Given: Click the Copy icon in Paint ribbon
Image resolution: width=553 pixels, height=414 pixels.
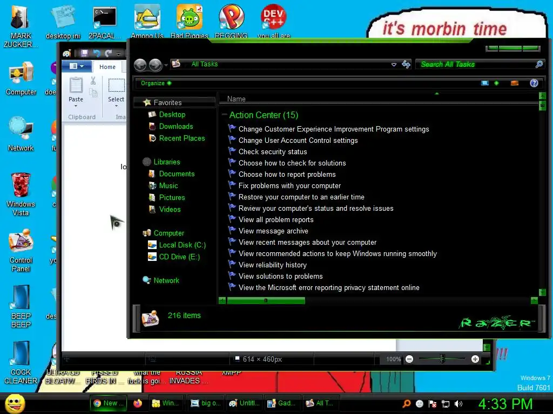Looking at the screenshot, I should (x=93, y=93).
